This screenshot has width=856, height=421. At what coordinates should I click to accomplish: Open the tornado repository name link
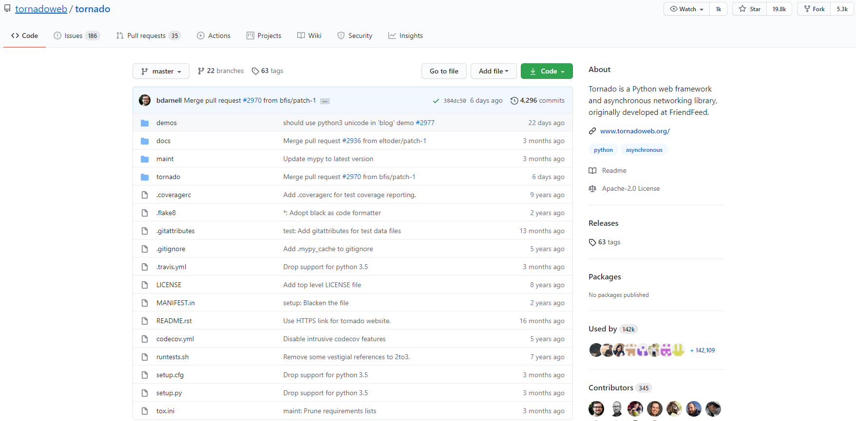click(x=93, y=9)
